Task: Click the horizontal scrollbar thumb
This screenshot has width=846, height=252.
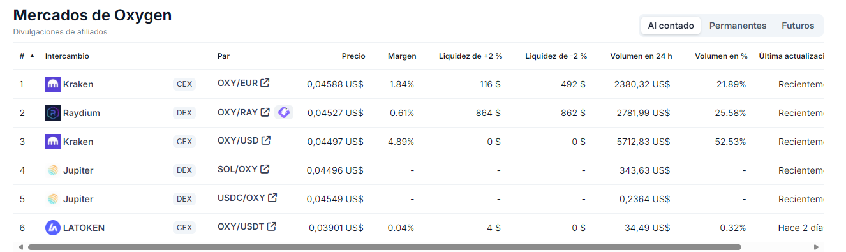Action: 384,247
